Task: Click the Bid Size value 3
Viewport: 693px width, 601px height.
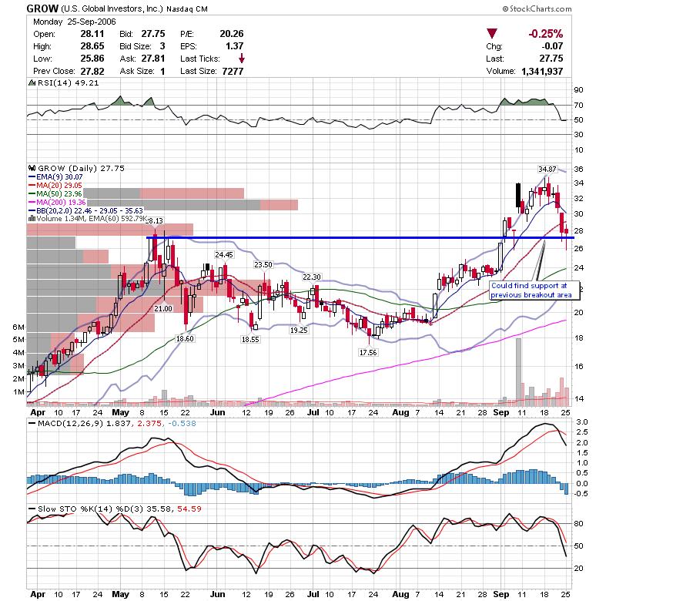Action: [162, 46]
